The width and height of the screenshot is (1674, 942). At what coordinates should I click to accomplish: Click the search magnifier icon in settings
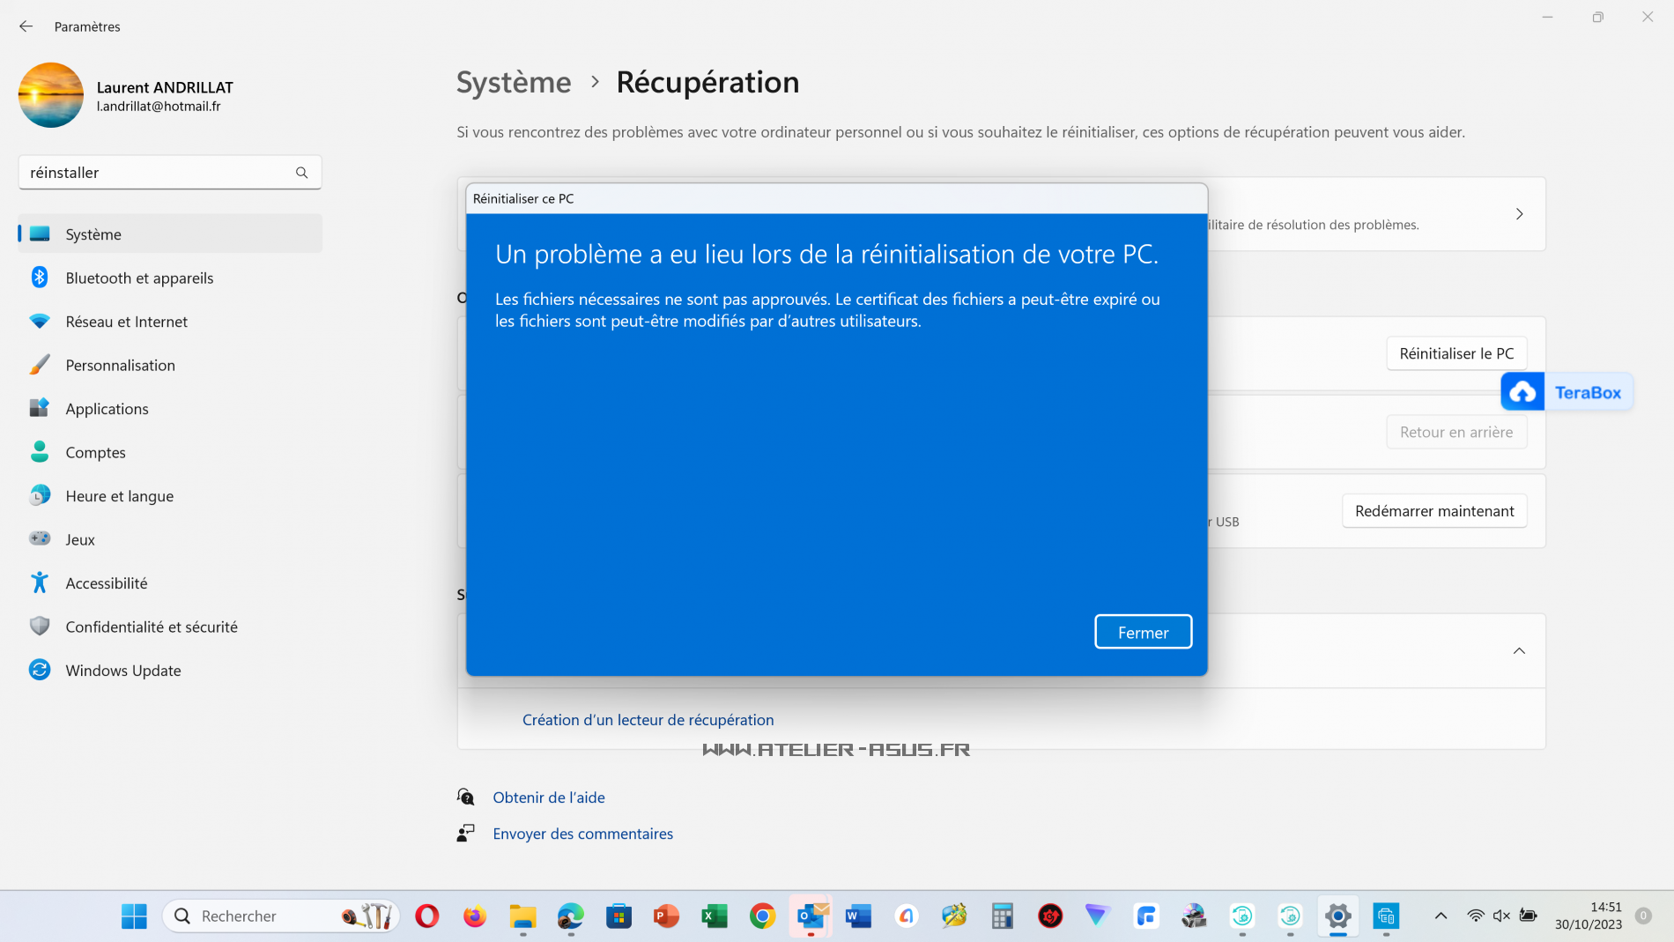point(302,173)
